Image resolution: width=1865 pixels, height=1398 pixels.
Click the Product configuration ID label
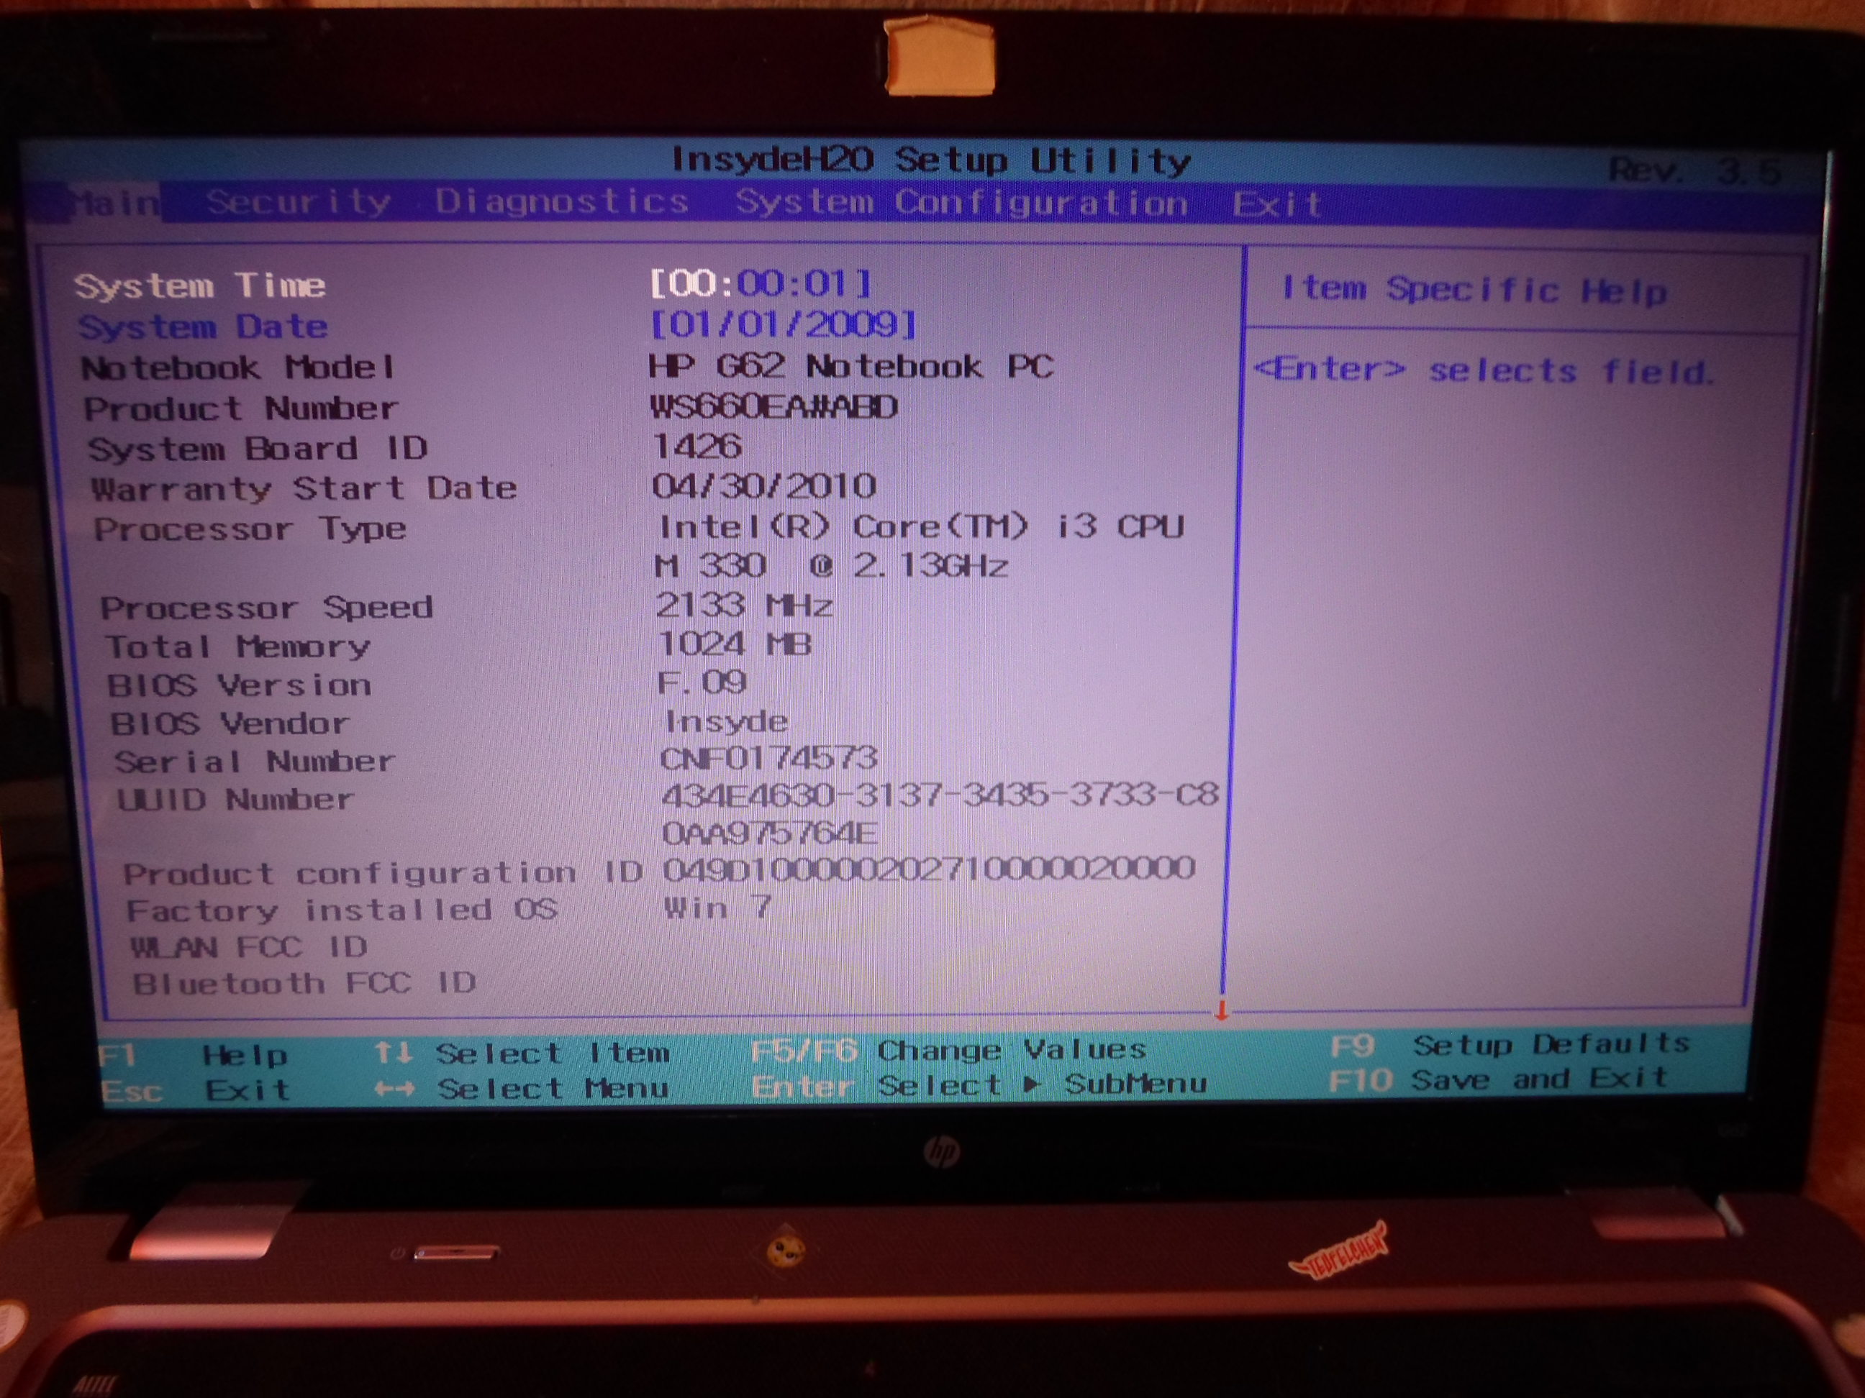[383, 873]
